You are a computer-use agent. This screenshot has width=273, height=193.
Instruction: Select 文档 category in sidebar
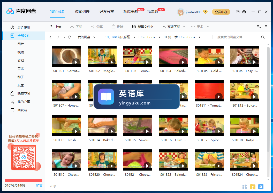tap(20, 60)
